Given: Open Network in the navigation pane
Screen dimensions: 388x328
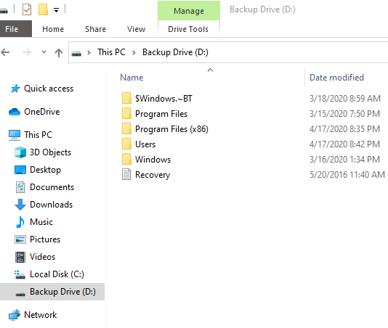Looking at the screenshot, I should [x=41, y=315].
